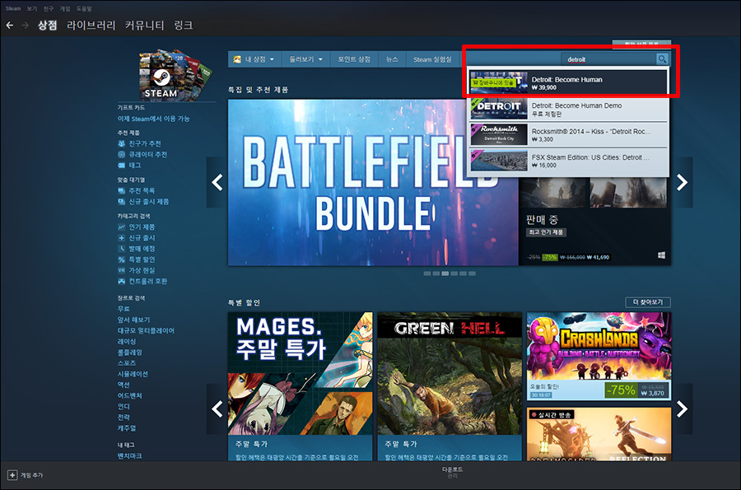741x490 pixels.
Task: Select FSX Steam Edition US Cities result
Action: pos(569,161)
